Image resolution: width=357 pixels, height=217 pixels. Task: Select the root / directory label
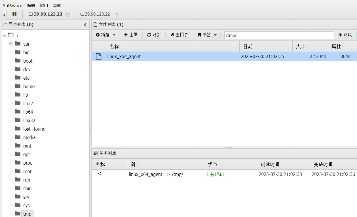(18, 36)
